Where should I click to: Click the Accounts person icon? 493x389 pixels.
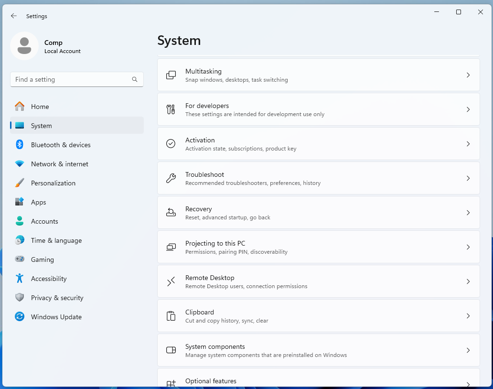point(20,221)
